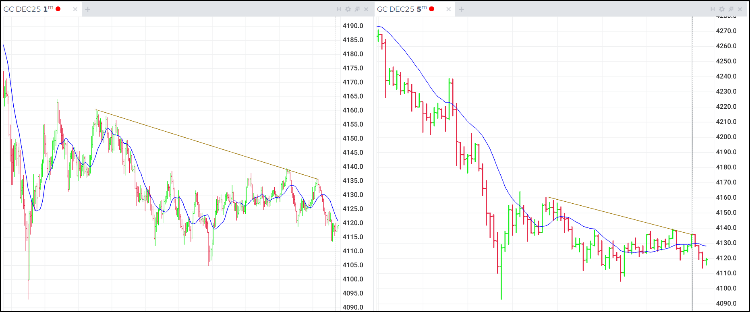Pop out the 5m chart panel
The height and width of the screenshot is (312, 750).
pyautogui.click(x=731, y=9)
